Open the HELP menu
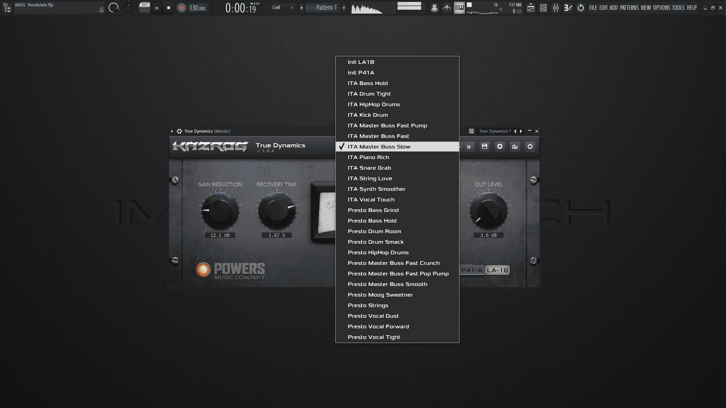This screenshot has width=726, height=408. click(692, 8)
